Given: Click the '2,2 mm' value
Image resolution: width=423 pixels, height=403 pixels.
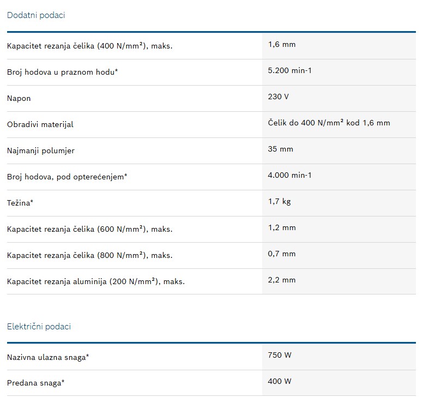Looking at the screenshot, I should [x=282, y=280].
